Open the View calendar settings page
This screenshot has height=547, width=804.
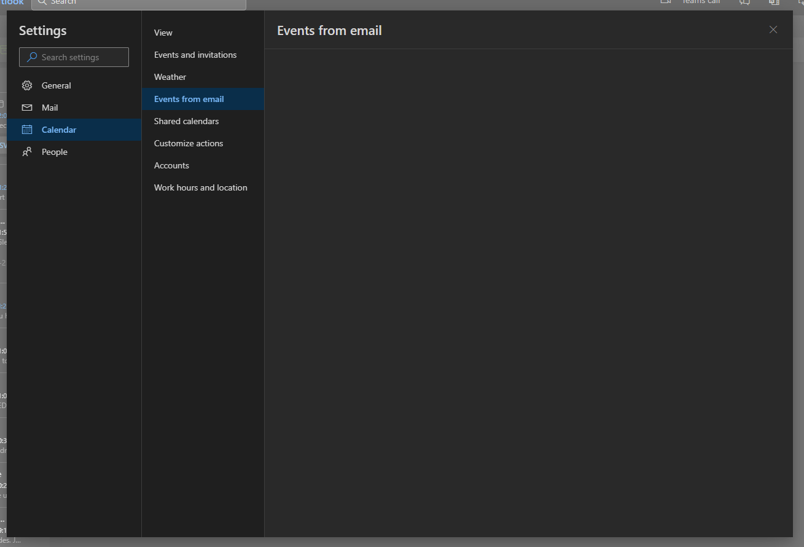coord(203,33)
